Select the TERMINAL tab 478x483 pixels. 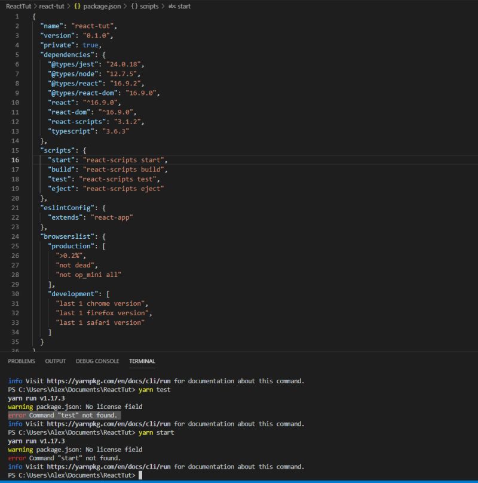tap(142, 361)
